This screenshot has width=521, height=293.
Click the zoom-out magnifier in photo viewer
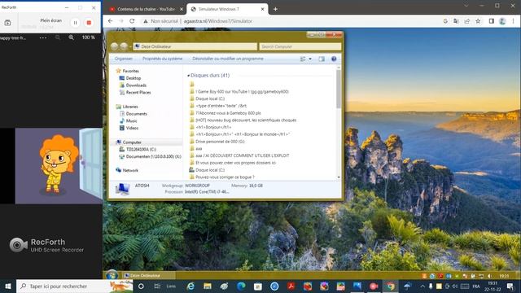(x=58, y=37)
